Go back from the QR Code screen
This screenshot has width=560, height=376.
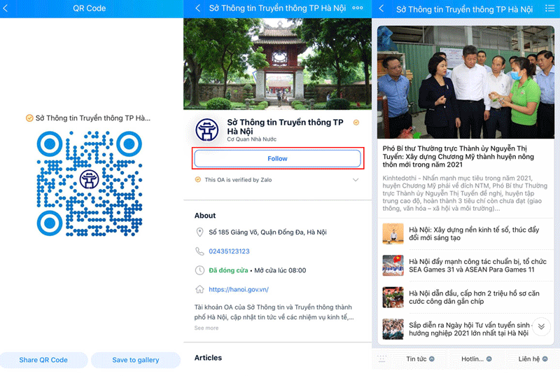[x=6, y=8]
